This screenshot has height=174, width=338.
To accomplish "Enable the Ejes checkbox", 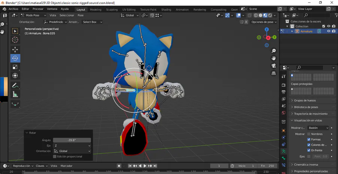I will point(309,156).
